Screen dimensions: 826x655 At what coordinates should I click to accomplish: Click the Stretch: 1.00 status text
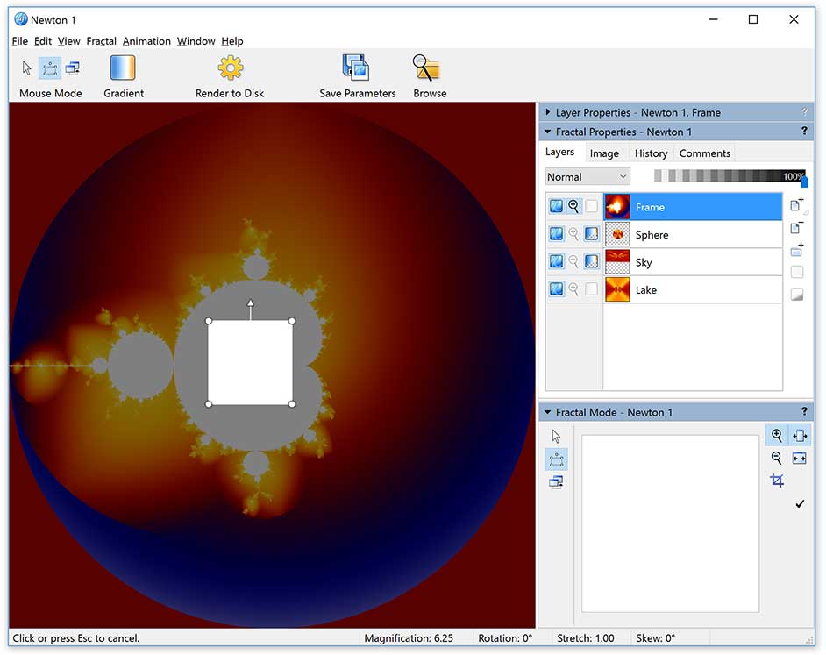click(585, 637)
